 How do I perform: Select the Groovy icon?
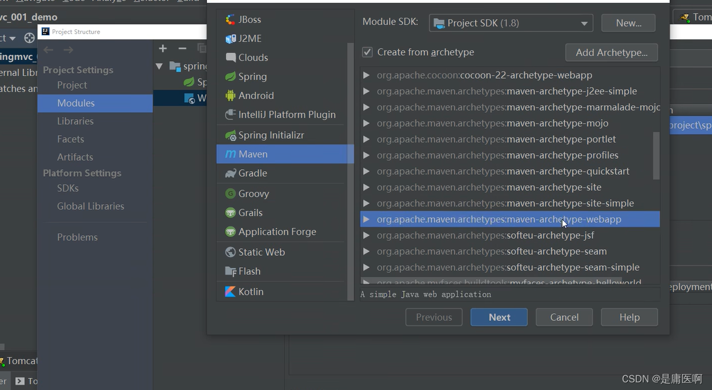coord(230,194)
